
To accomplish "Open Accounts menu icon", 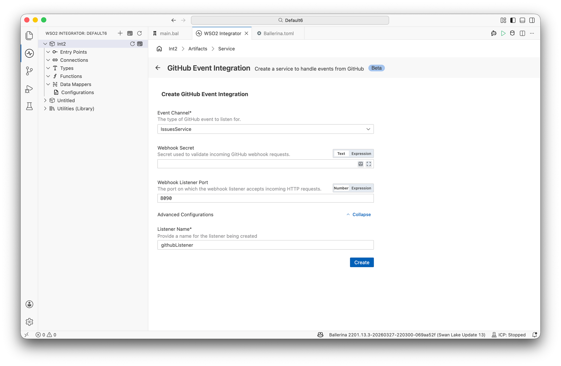I will click(29, 304).
